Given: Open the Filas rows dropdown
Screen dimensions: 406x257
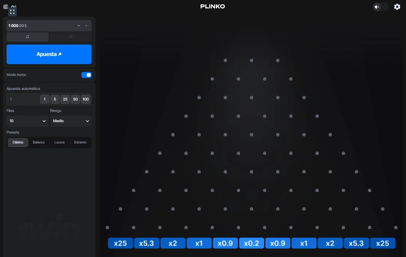Looking at the screenshot, I should pyautogui.click(x=27, y=121).
